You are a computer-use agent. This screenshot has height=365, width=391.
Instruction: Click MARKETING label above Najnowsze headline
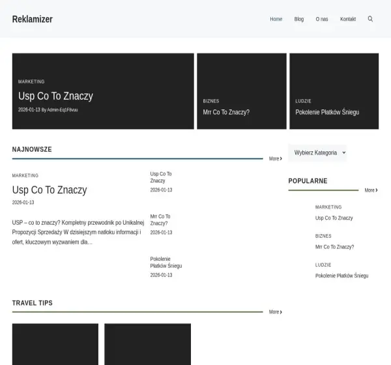[x=25, y=175]
